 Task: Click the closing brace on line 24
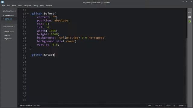[x=31, y=48]
